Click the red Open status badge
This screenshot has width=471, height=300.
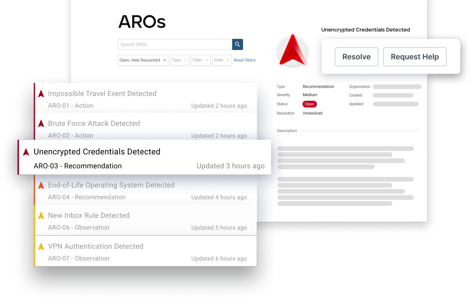310,104
